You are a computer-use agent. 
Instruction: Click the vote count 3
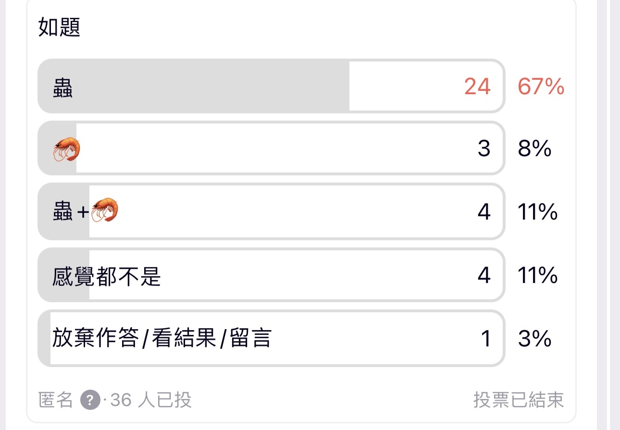(484, 149)
